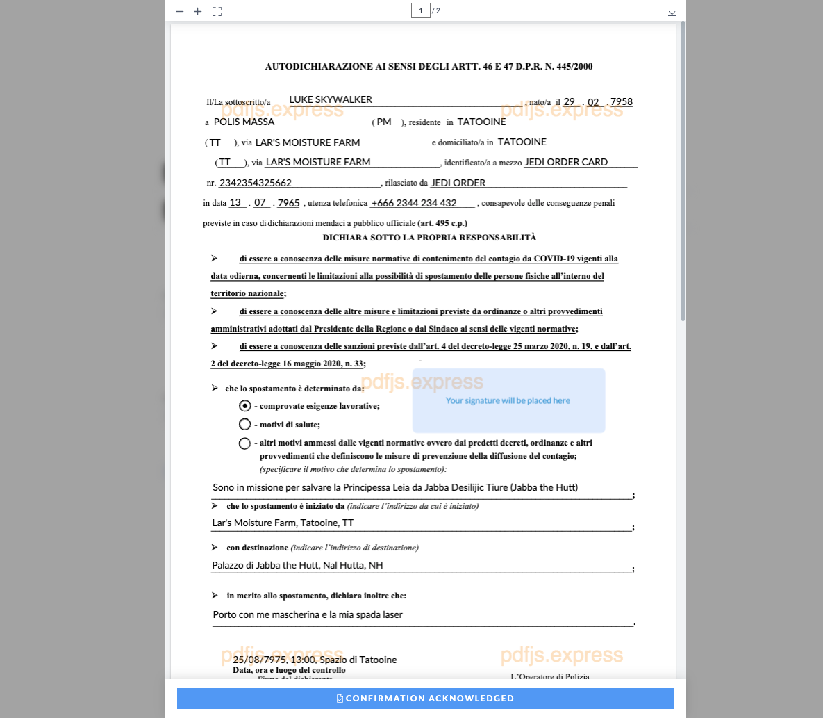Click the birth day field 29
The width and height of the screenshot is (823, 718).
click(x=570, y=102)
